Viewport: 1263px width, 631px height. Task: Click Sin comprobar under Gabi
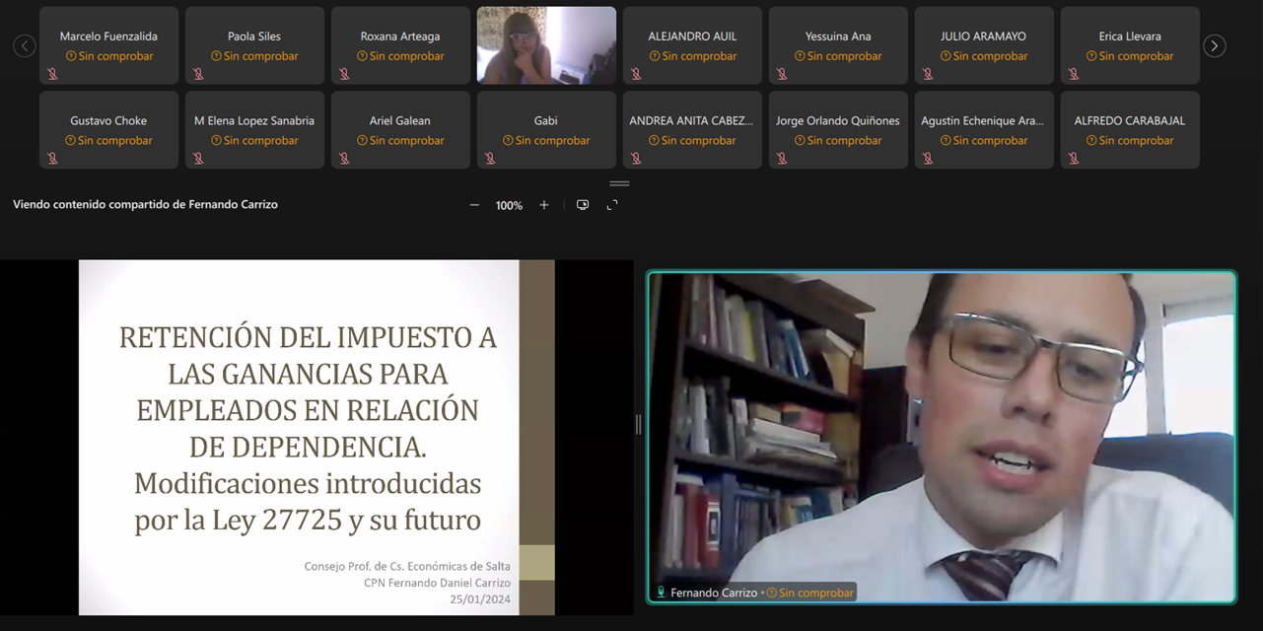(547, 141)
